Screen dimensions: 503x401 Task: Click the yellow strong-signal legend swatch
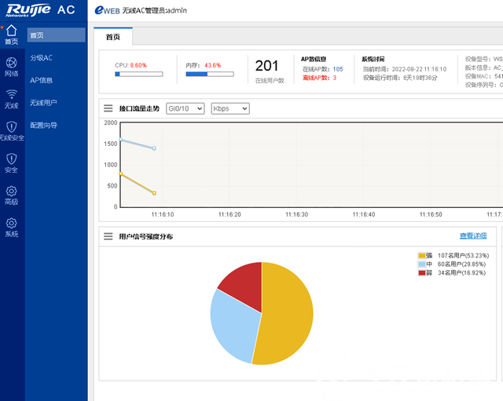tap(422, 256)
